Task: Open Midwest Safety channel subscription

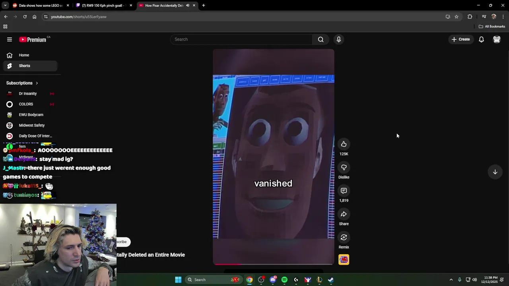Action: [x=30, y=126]
